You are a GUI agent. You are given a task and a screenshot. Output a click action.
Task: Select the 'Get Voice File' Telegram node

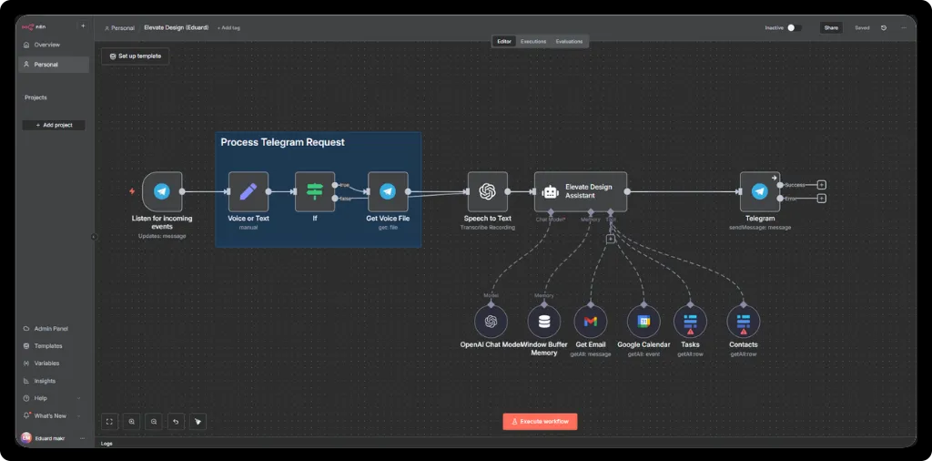tap(388, 191)
